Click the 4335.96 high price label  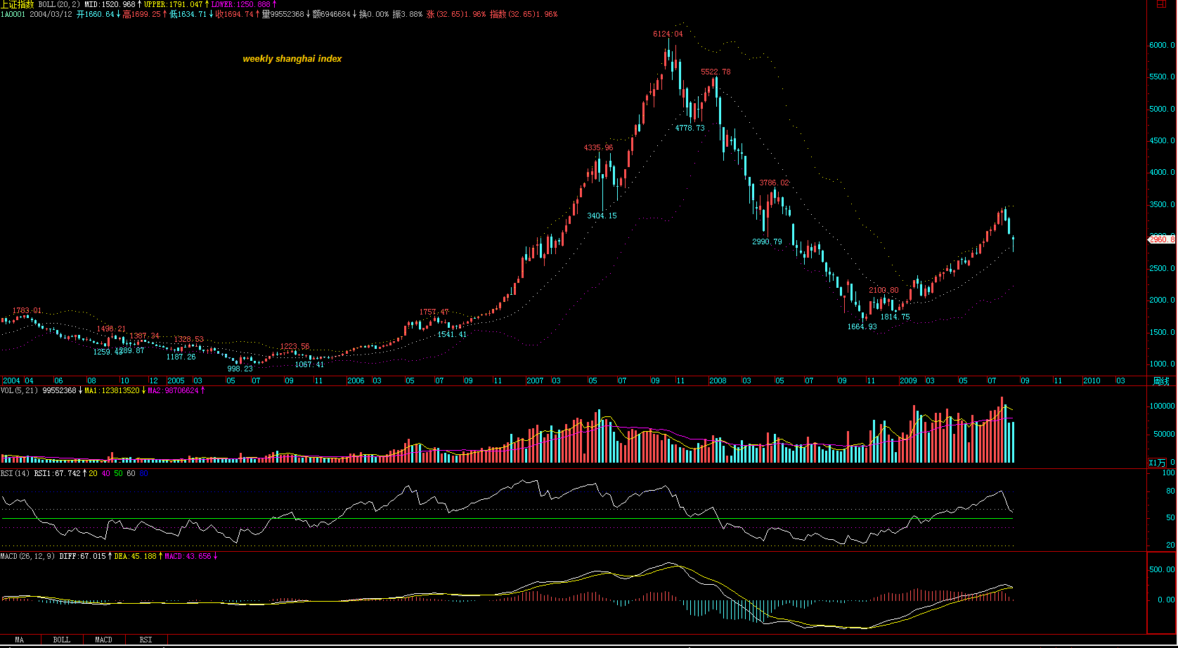(598, 147)
